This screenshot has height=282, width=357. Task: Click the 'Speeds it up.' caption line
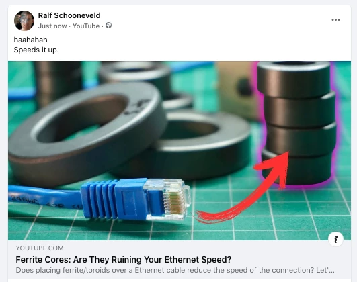[x=36, y=50]
